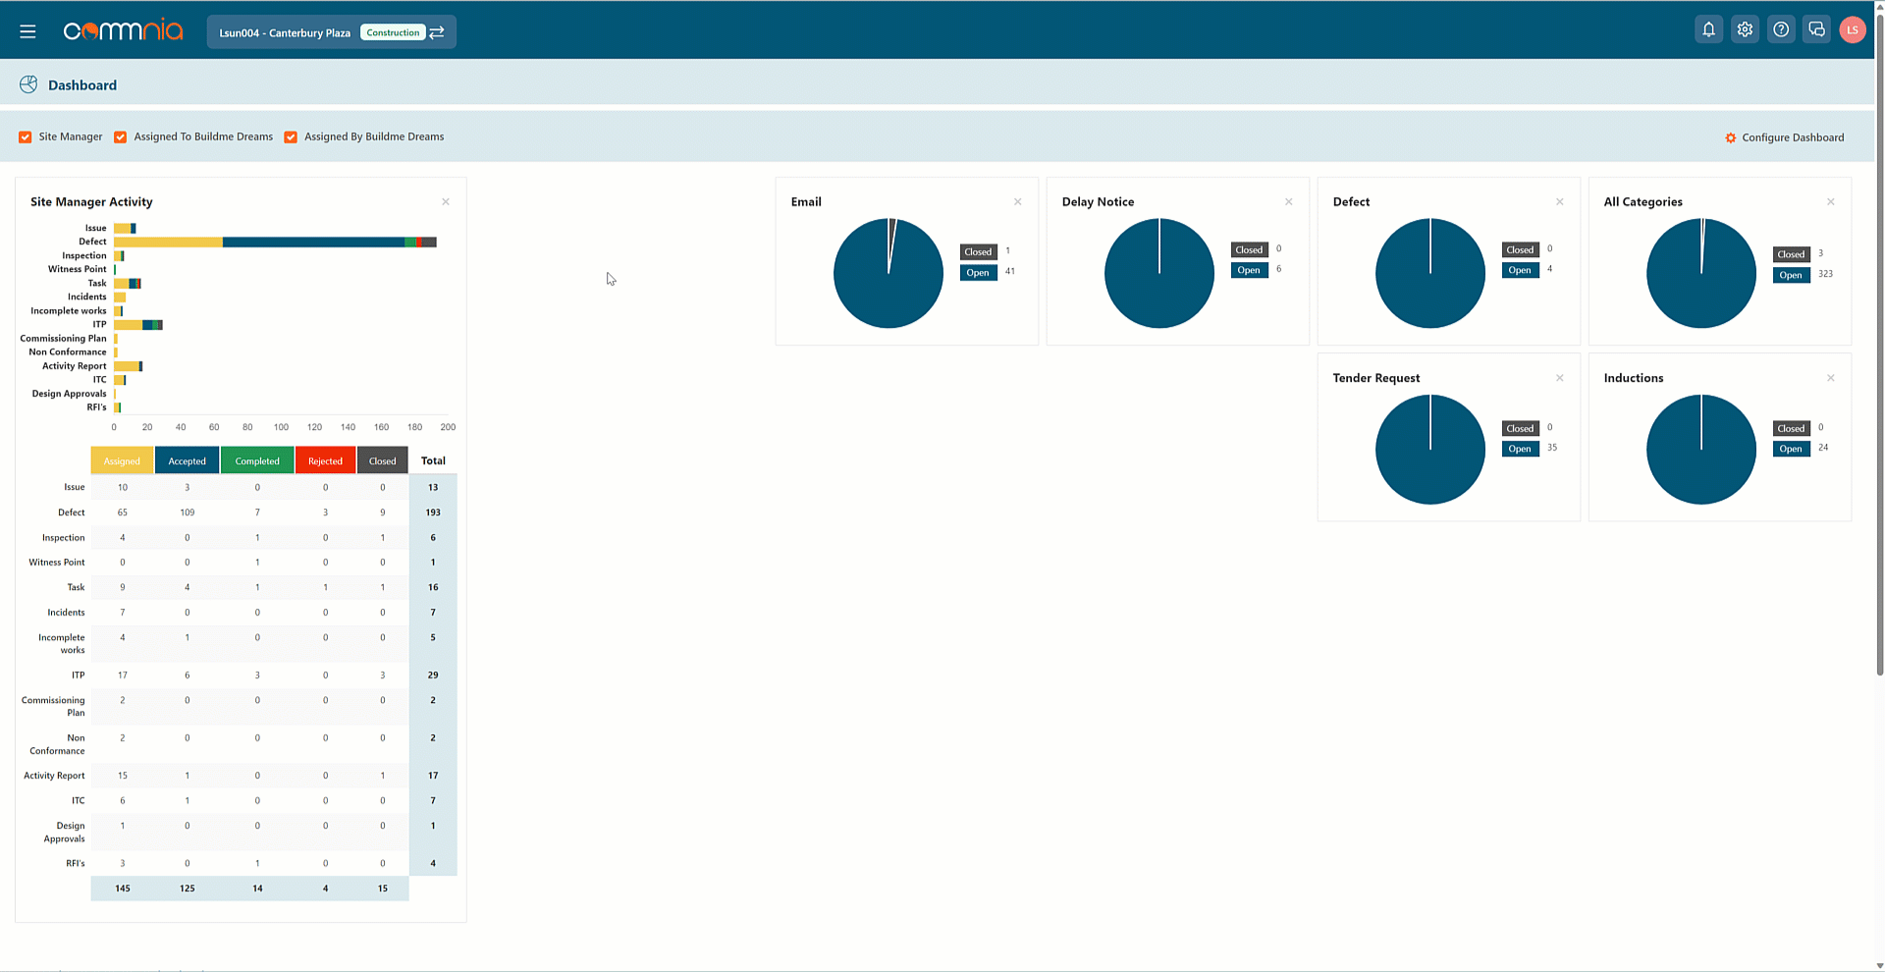Screen dimensions: 1885x972
Task: Select the Completed column header
Action: pyautogui.click(x=257, y=460)
